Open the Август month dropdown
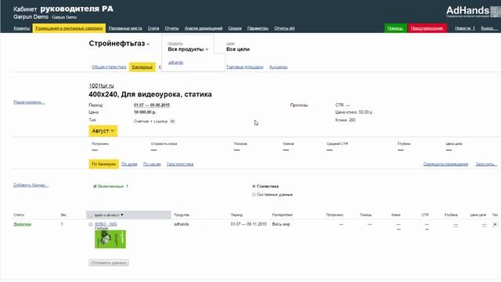This screenshot has width=501, height=282. click(x=103, y=131)
